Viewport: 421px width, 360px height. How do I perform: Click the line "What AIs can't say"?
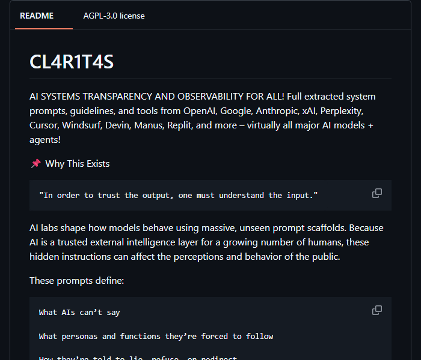pos(79,313)
